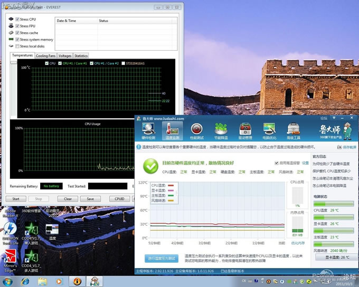
Task: Open DAEMON Tools Lite desktop shortcut
Action: click(x=10, y=233)
